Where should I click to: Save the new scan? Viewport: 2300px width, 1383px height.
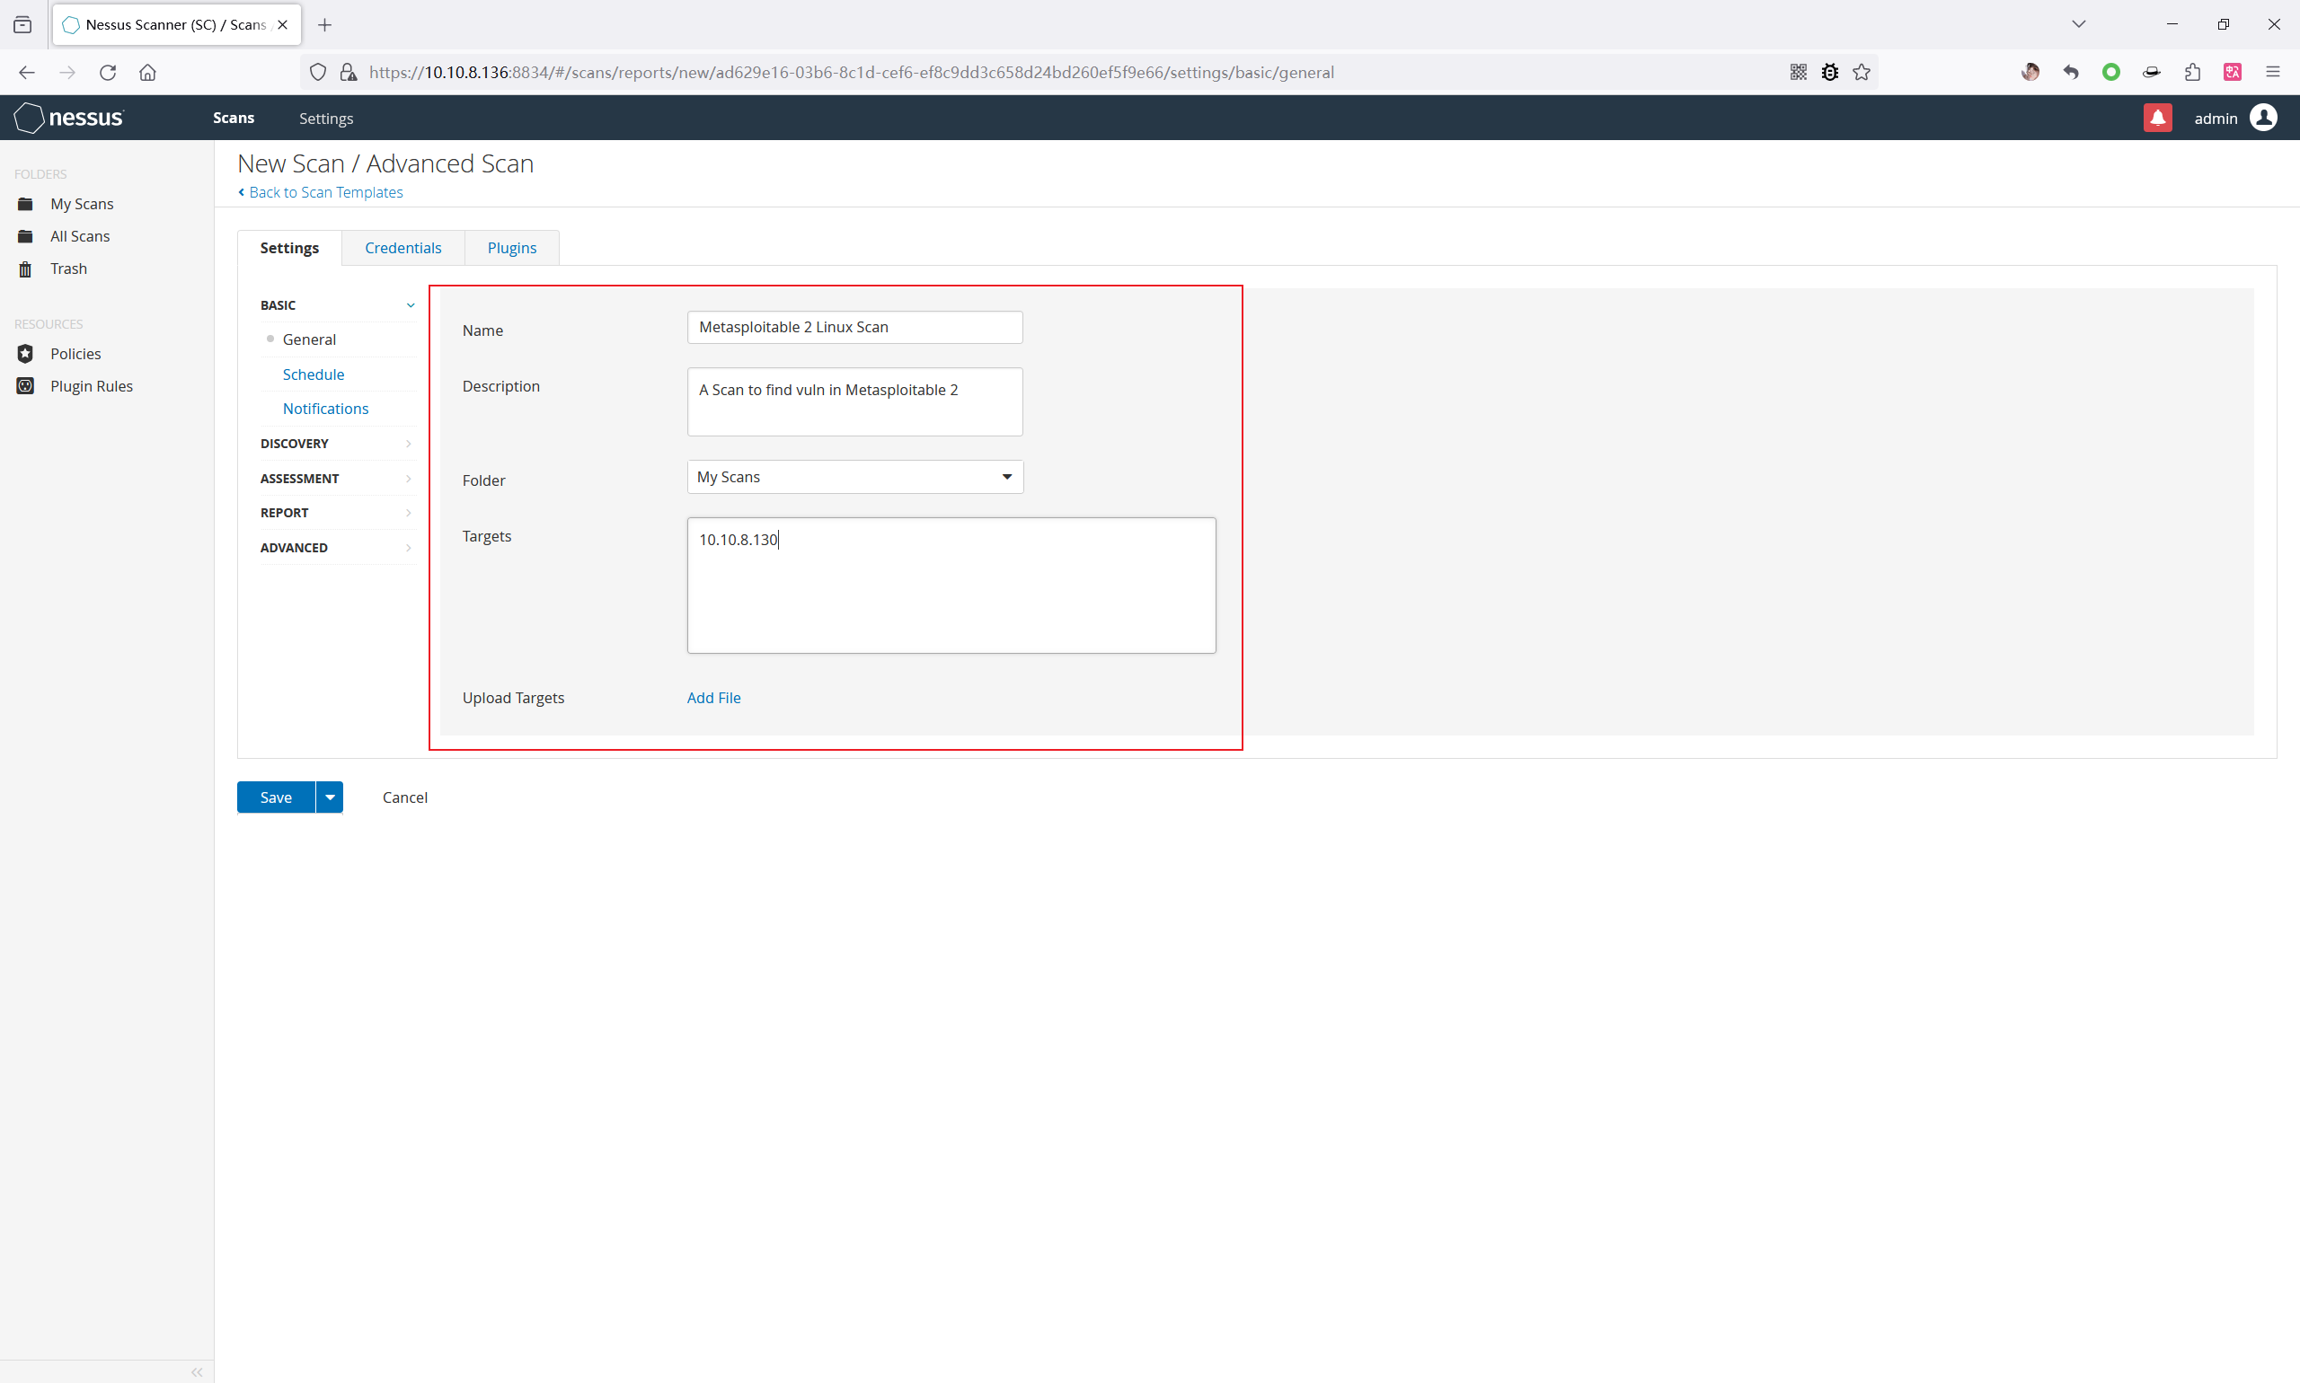276,797
